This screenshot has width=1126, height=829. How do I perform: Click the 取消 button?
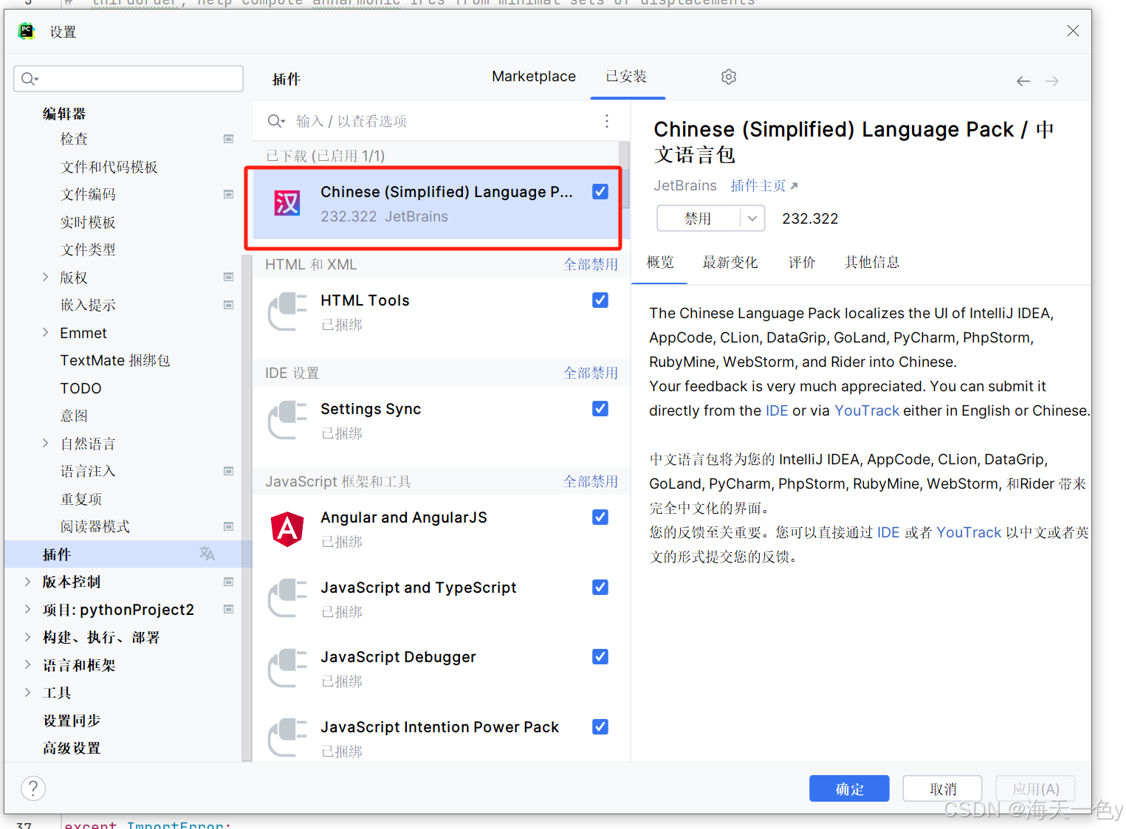[943, 788]
